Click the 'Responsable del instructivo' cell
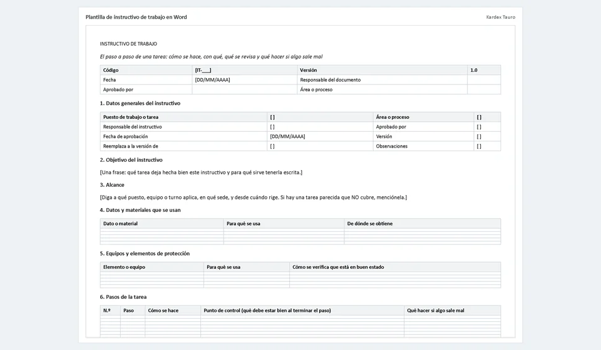Image resolution: width=601 pixels, height=350 pixels. (183, 127)
